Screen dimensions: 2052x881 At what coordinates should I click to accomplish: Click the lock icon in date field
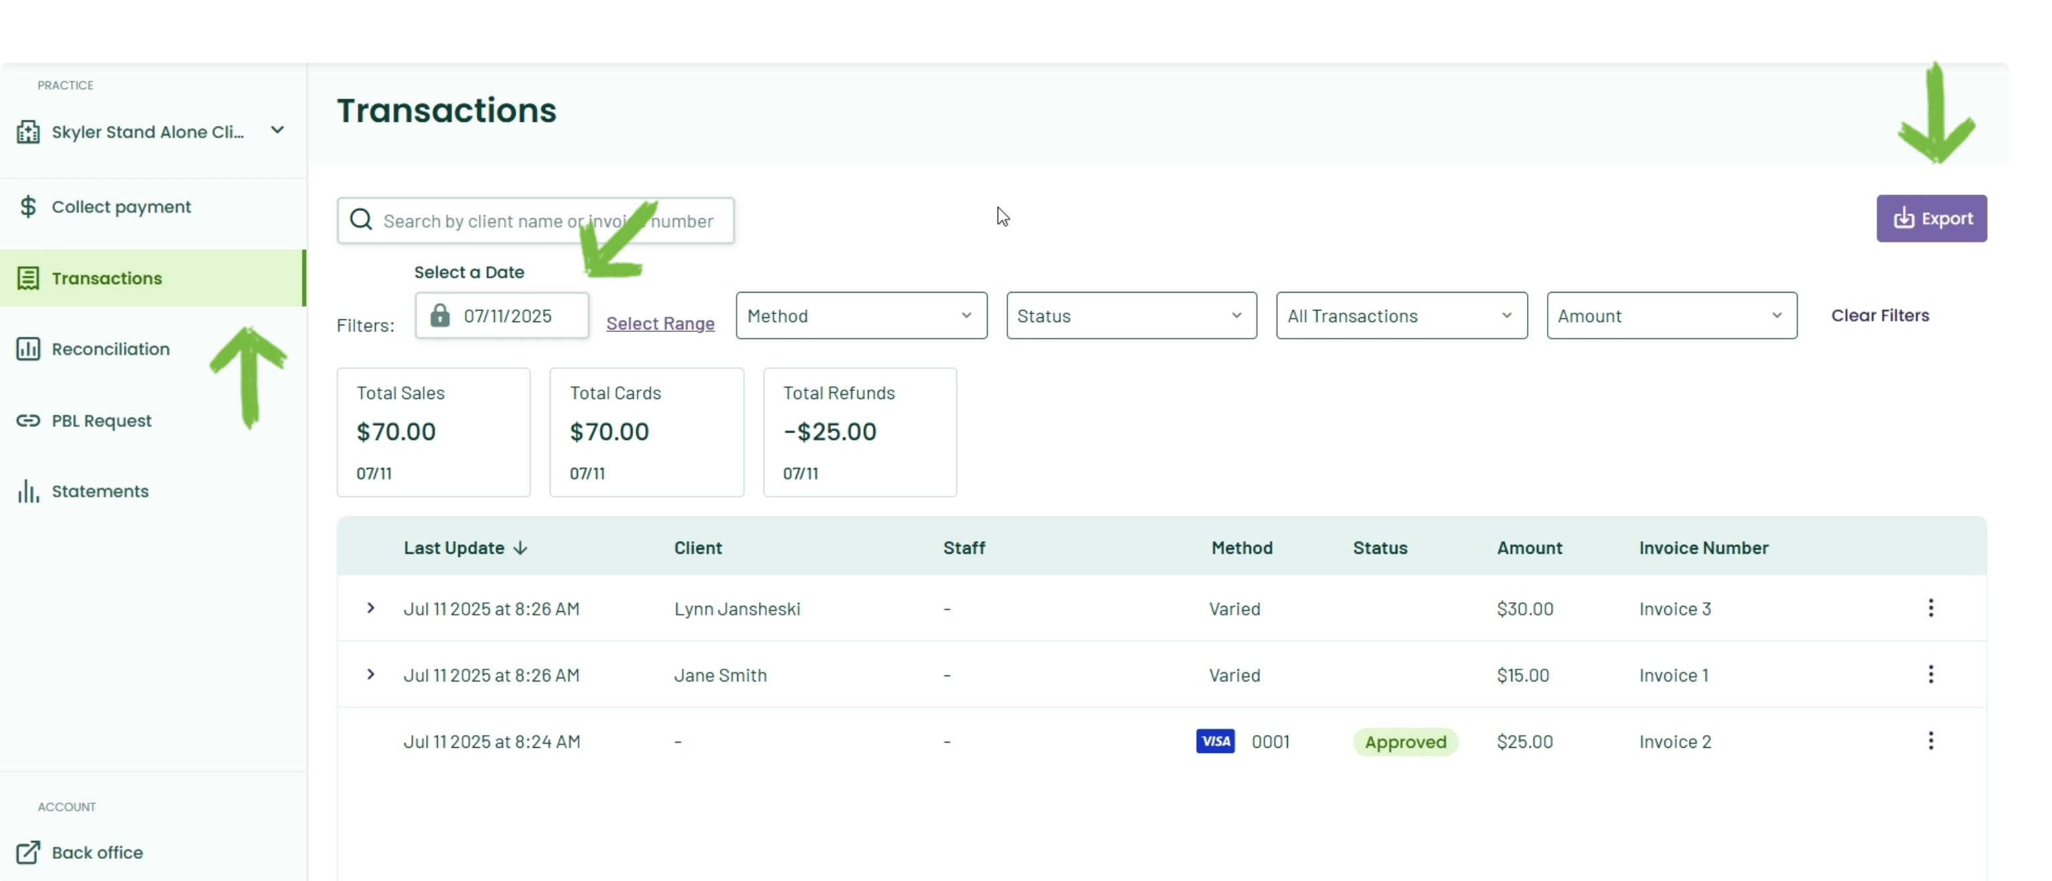(x=440, y=315)
